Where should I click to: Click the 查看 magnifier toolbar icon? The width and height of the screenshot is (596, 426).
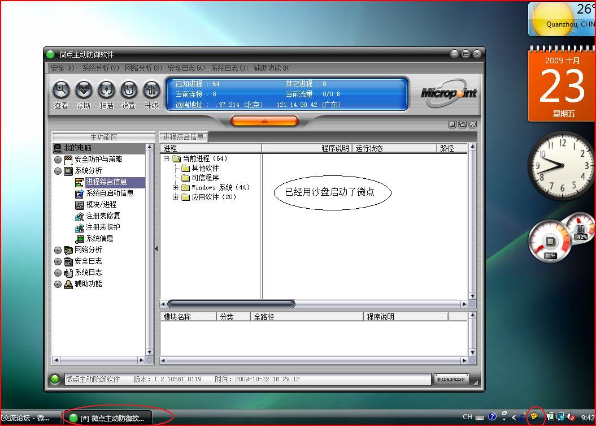tap(61, 90)
